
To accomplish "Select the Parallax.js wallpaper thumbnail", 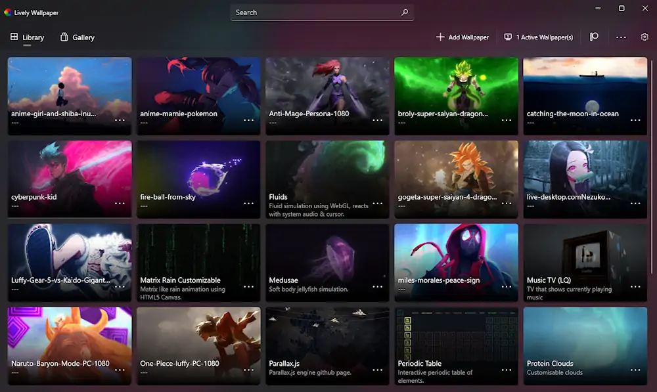I will point(327,346).
